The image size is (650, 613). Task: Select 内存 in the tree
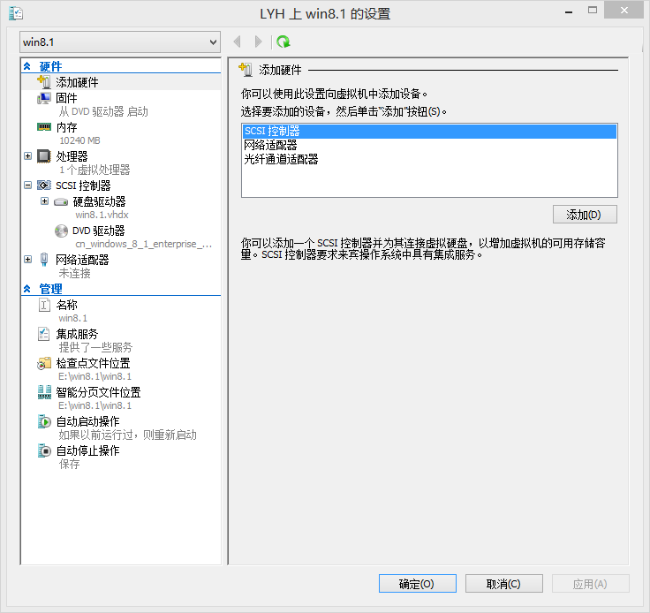66,127
